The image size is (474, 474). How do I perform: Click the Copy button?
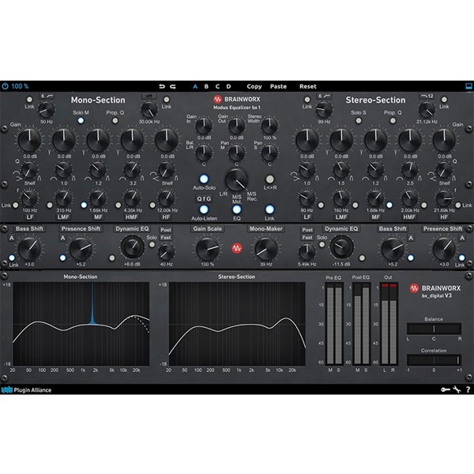coord(254,86)
